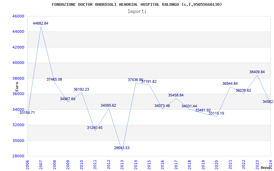Click the 2021 x-axis year label
The image size is (274, 171).
point(230,165)
